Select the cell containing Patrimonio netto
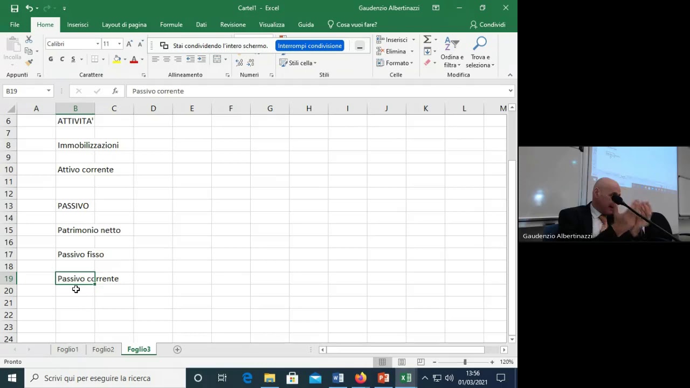 tap(75, 230)
